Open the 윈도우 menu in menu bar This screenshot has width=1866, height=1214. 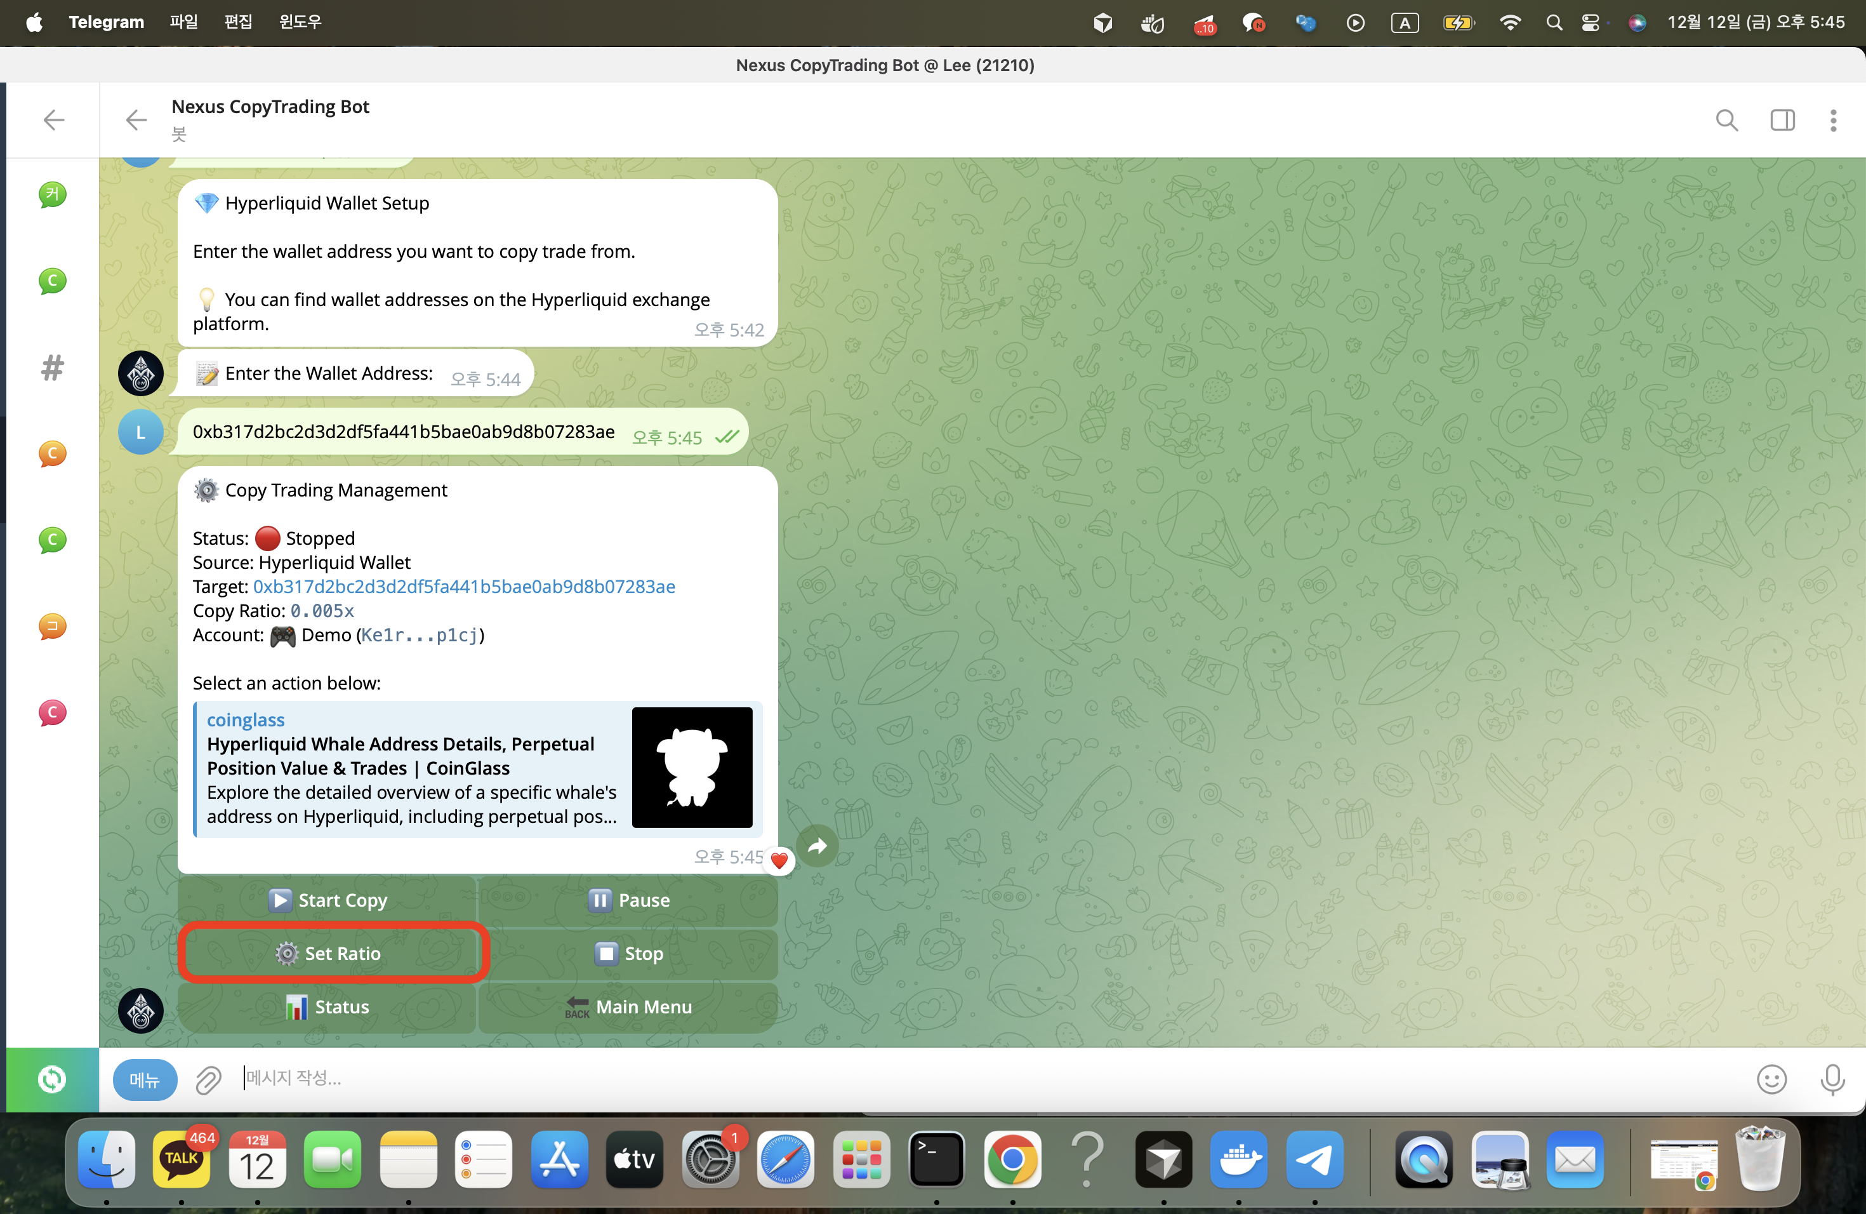click(300, 22)
